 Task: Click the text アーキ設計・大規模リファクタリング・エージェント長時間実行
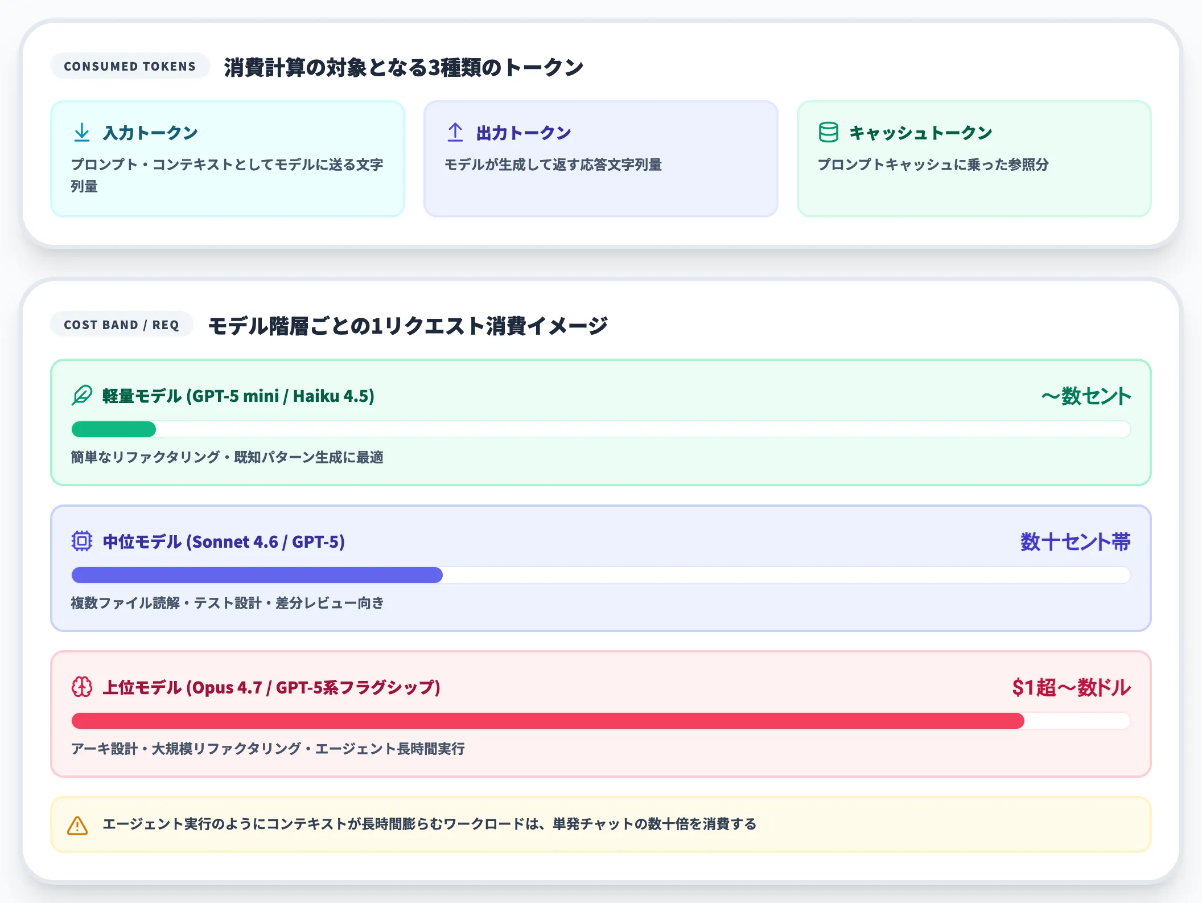click(x=268, y=749)
